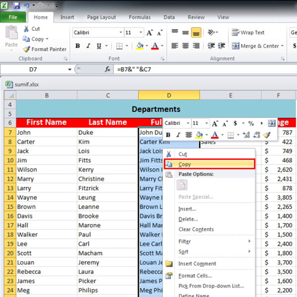
Task: Apply the ribbon yellow Fill Color bucket
Action: (140, 46)
